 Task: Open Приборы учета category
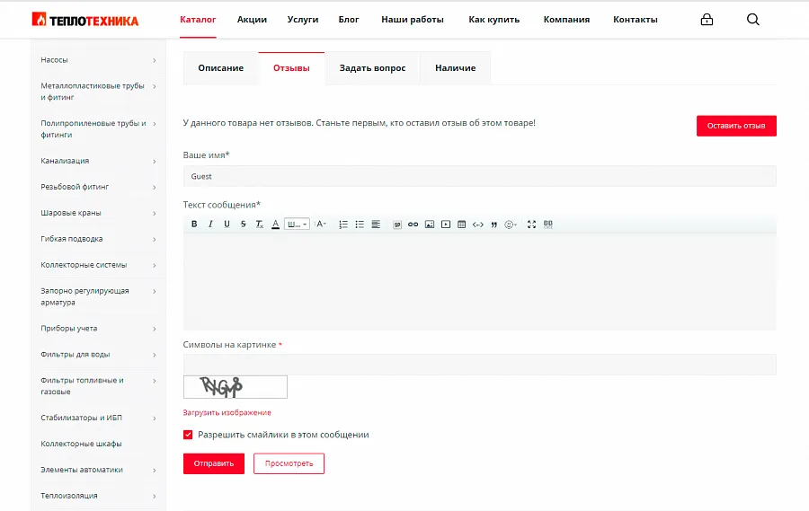(x=69, y=329)
